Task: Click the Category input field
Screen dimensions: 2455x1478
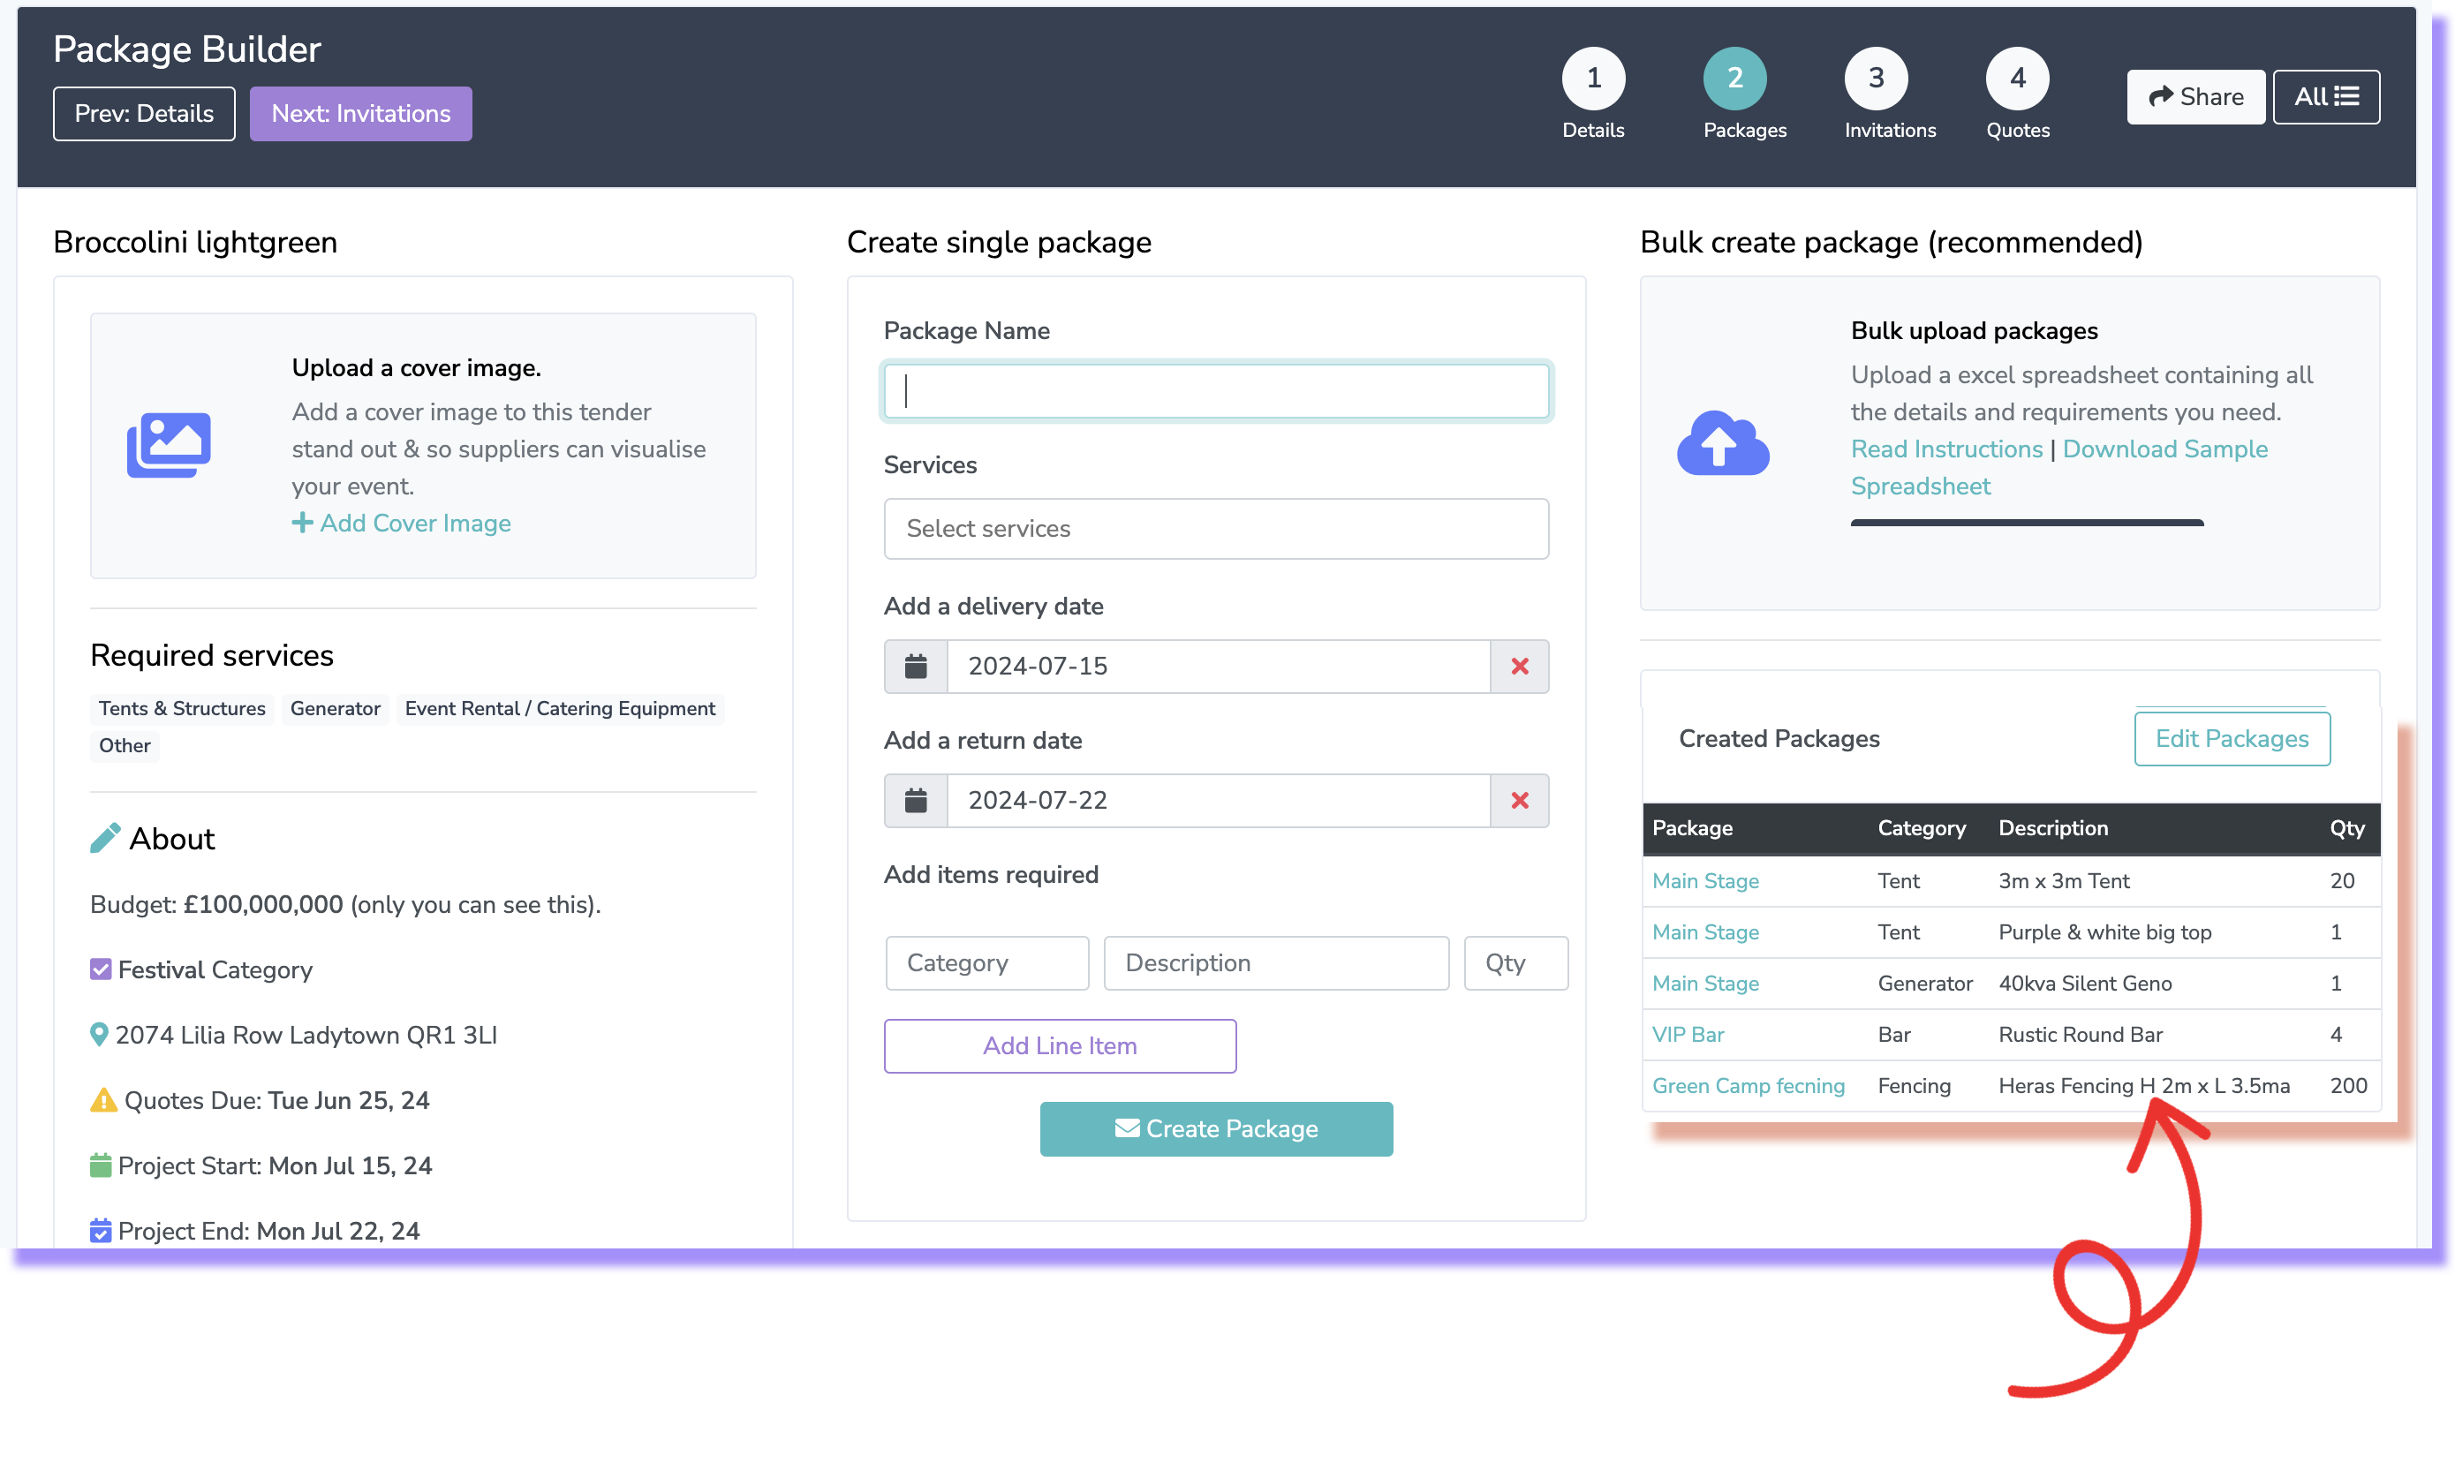Action: point(987,963)
